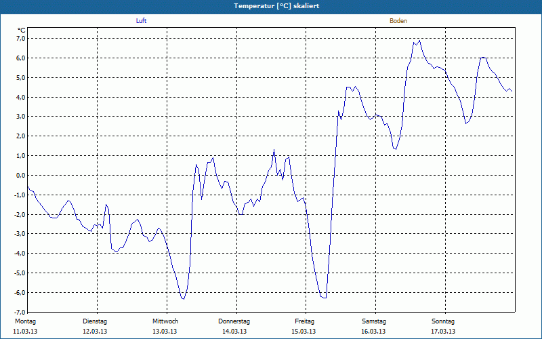Select the "Donnerstag" day label

(x=234, y=321)
